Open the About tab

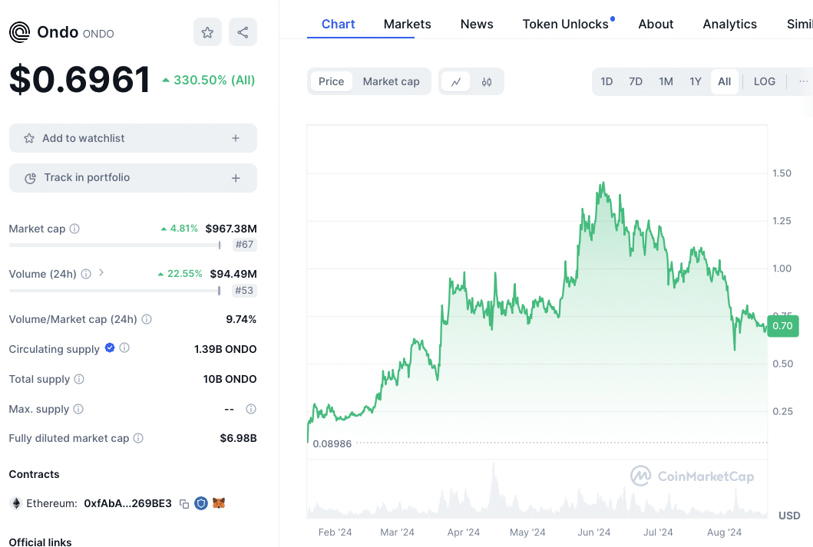(656, 24)
